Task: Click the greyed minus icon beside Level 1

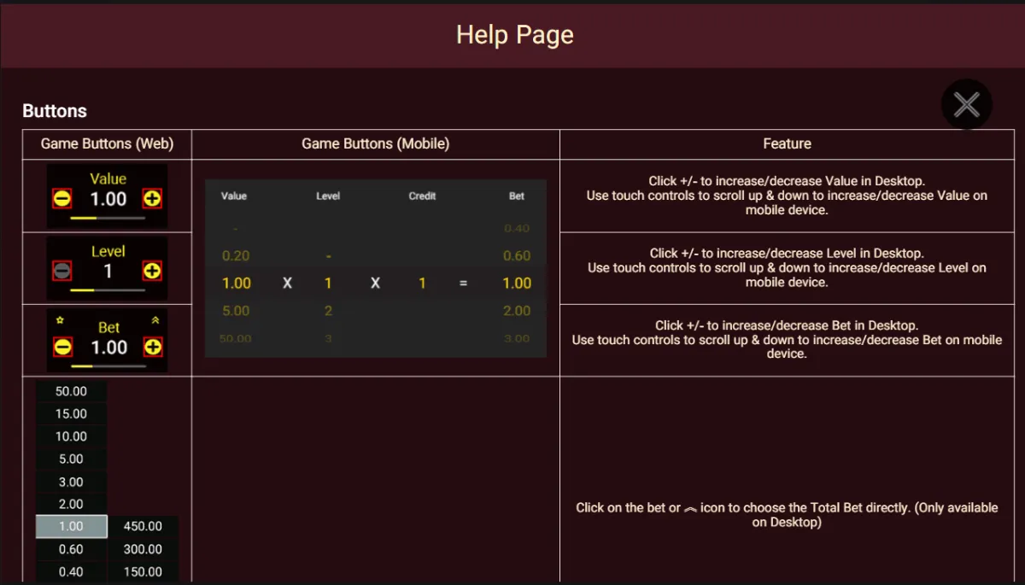Action: (62, 272)
